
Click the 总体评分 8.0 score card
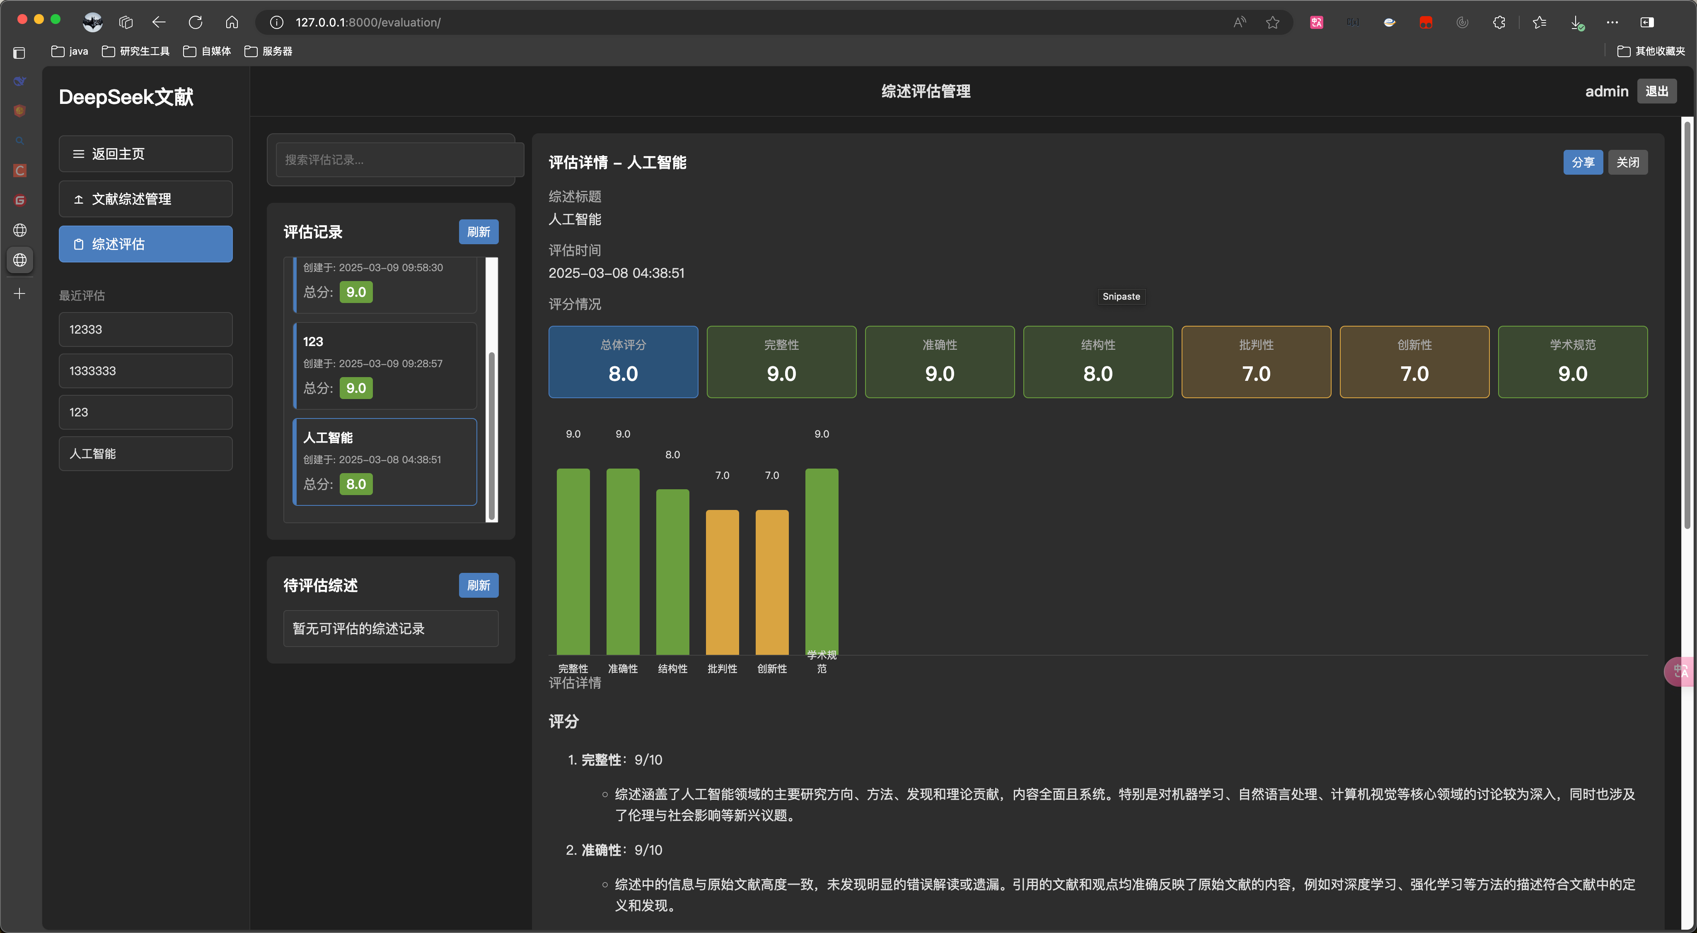pos(623,362)
